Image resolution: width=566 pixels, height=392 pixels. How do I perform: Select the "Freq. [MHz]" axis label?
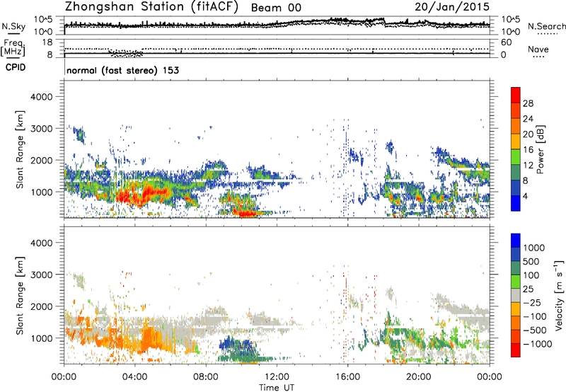click(13, 47)
